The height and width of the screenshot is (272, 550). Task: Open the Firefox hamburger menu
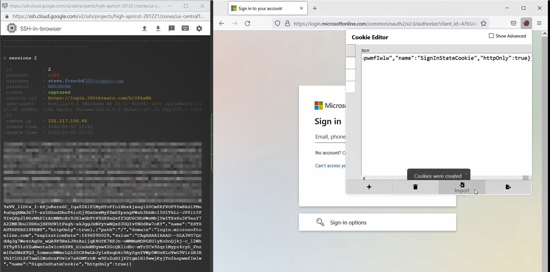(539, 23)
